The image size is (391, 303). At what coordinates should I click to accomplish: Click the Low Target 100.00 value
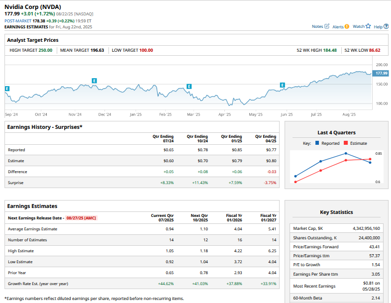(x=146, y=50)
